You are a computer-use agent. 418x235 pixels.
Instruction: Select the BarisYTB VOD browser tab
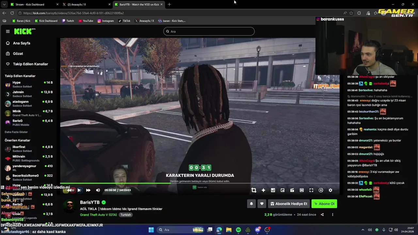pyautogui.click(x=139, y=5)
